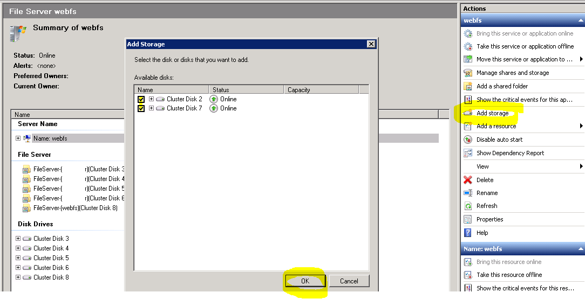Collapse the webfs Actions section

[x=581, y=20]
